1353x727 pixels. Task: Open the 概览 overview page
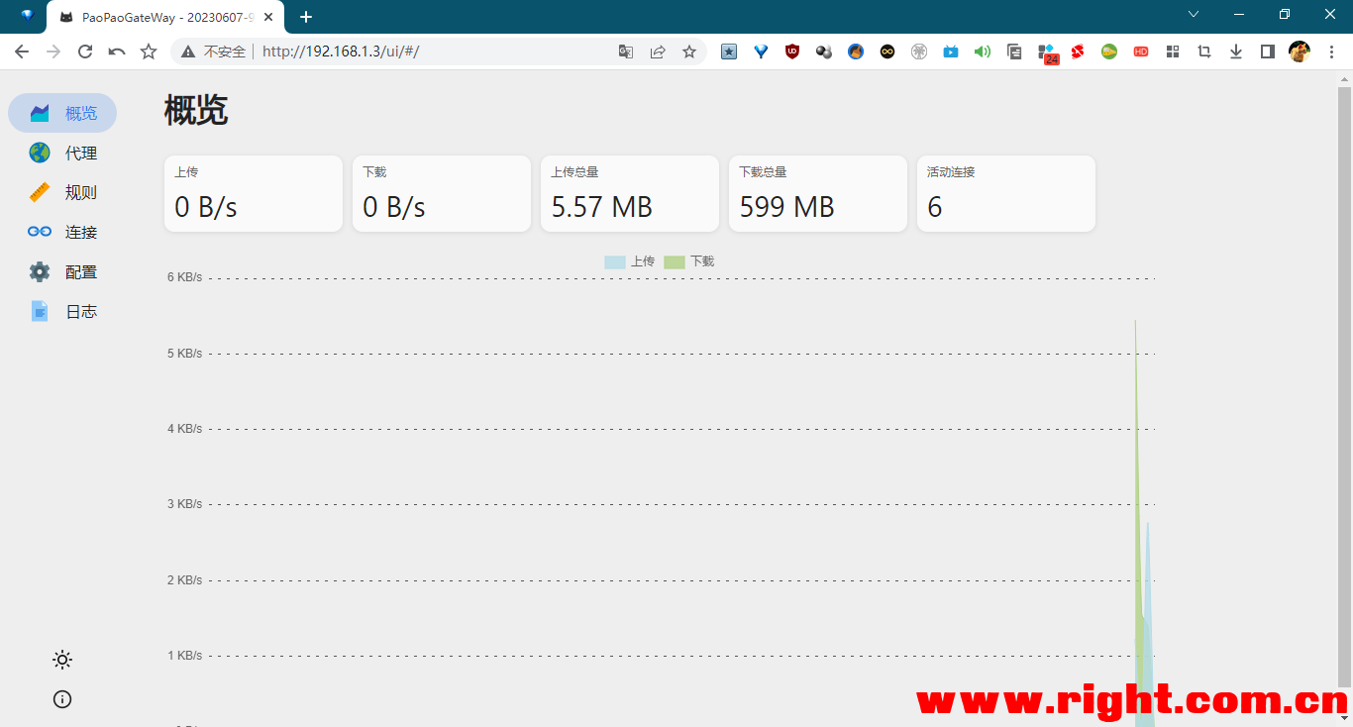62,113
